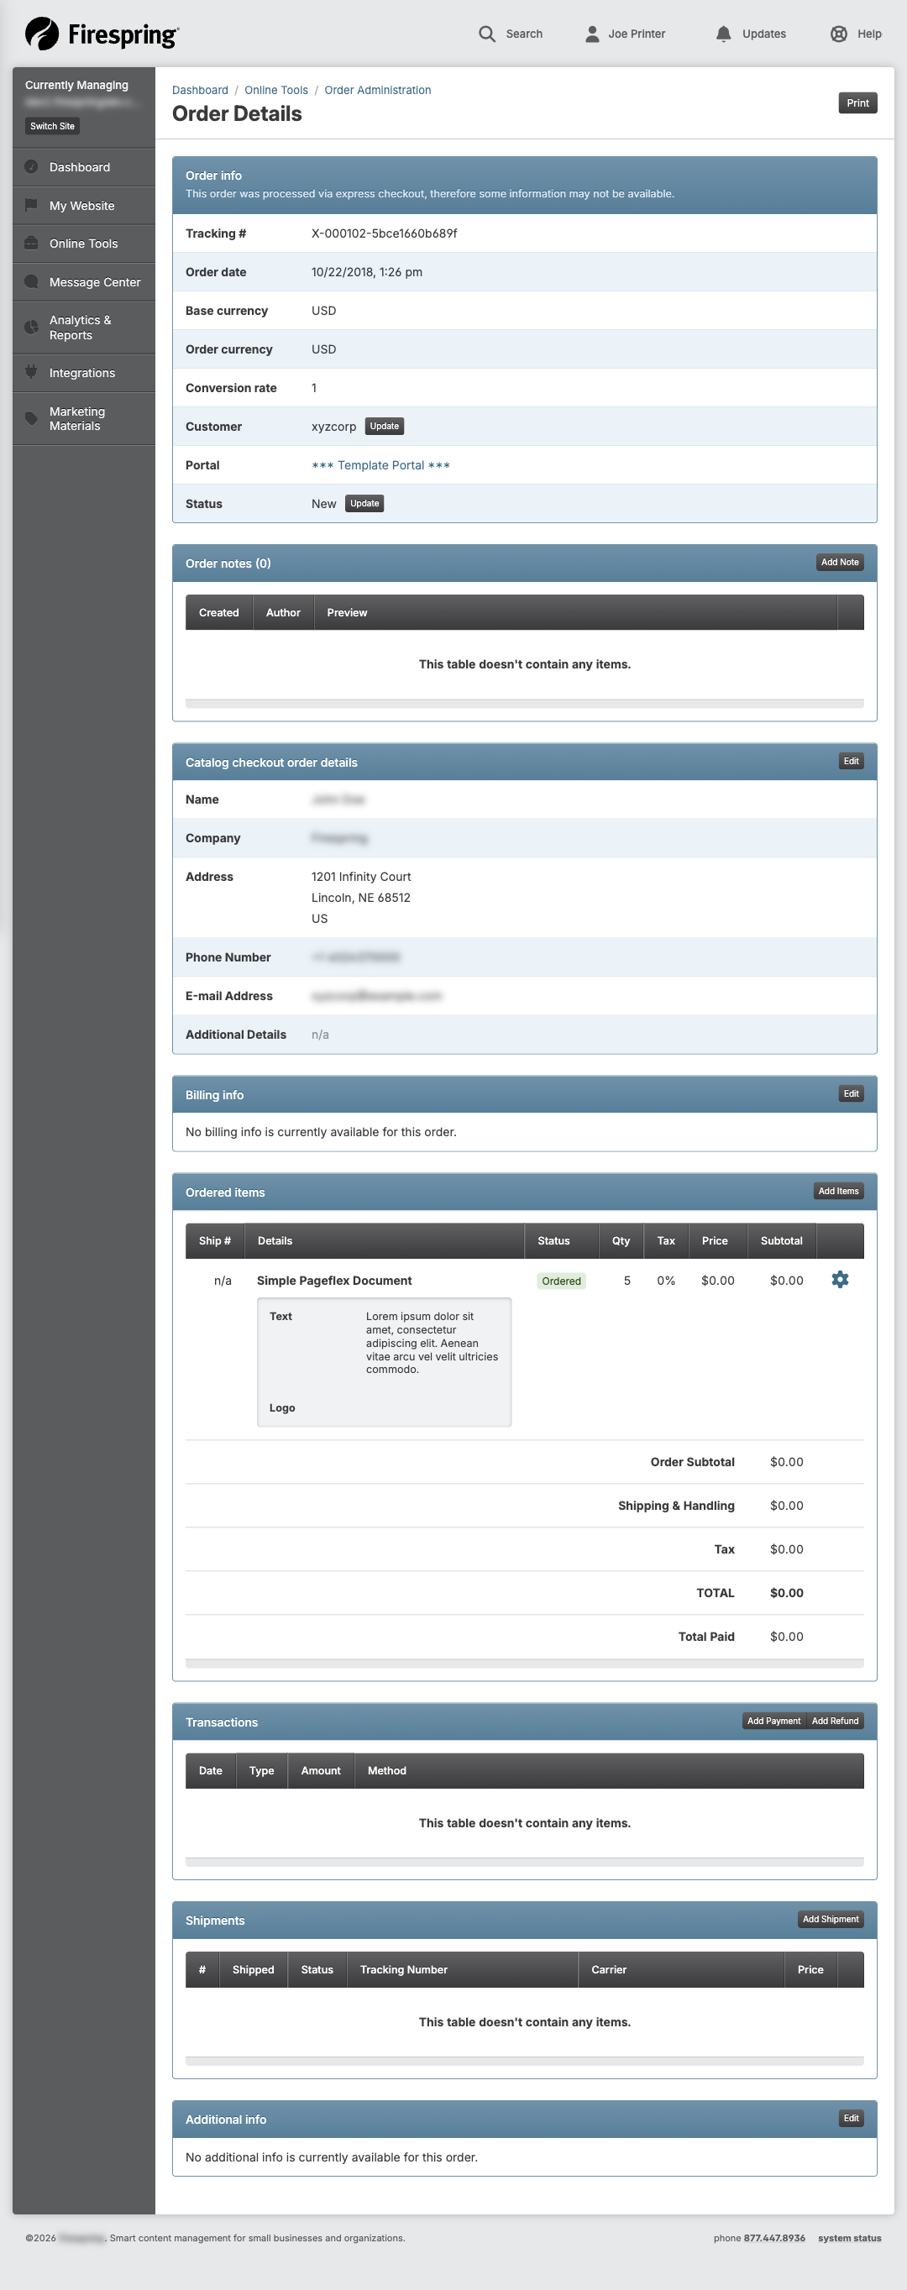Click the Firespring logo
Screen dimensions: 907x2290
tap(102, 34)
